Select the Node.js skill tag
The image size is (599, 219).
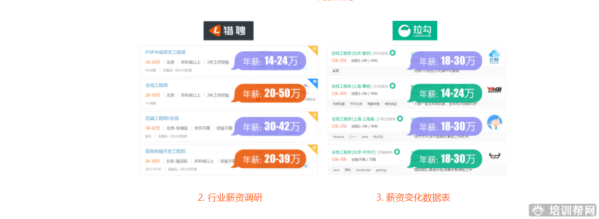pyautogui.click(x=339, y=137)
